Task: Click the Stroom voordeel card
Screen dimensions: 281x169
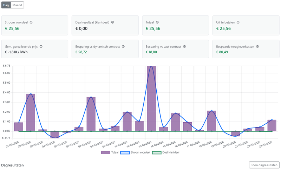Action: pos(34,25)
